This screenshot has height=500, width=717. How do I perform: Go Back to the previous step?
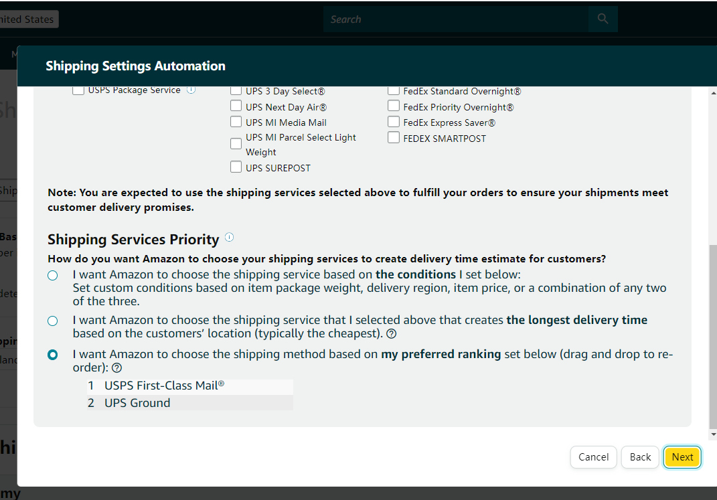640,457
